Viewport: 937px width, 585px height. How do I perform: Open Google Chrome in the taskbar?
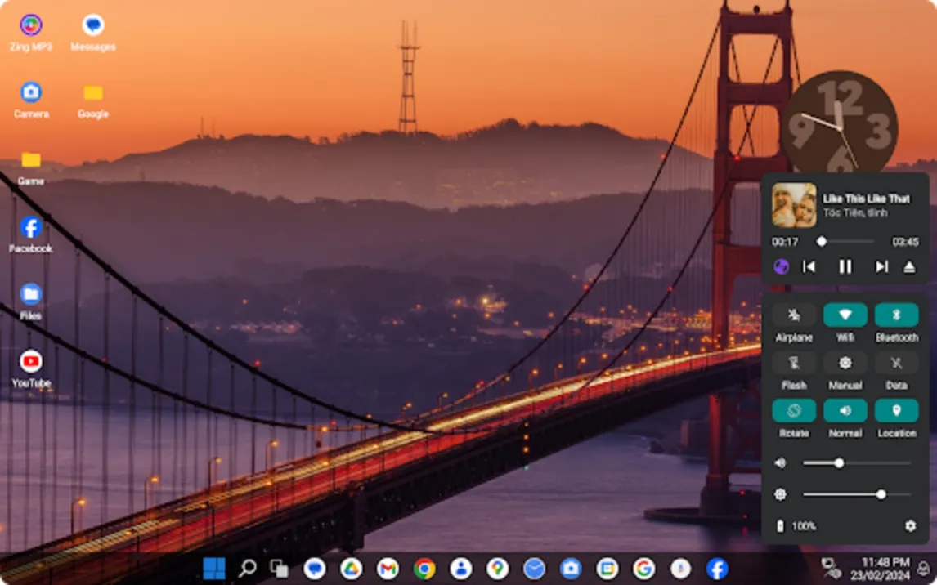click(x=424, y=569)
